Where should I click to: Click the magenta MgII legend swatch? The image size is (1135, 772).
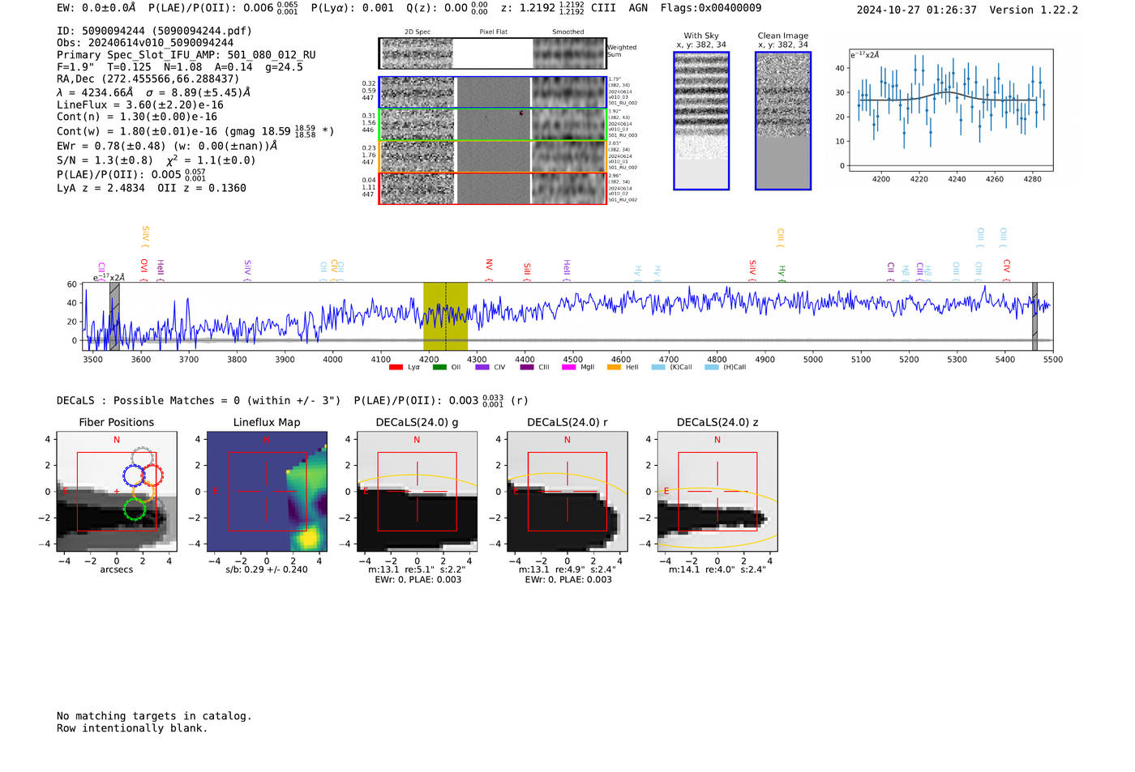567,367
